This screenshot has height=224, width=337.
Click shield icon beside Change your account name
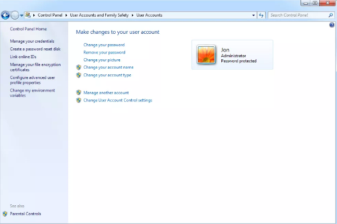pyautogui.click(x=79, y=68)
